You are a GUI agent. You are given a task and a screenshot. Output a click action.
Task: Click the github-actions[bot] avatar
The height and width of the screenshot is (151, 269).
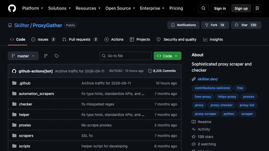14,71
